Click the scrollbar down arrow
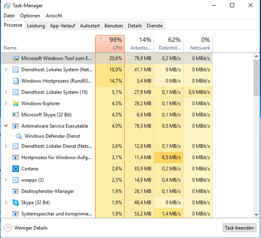 (x=257, y=214)
